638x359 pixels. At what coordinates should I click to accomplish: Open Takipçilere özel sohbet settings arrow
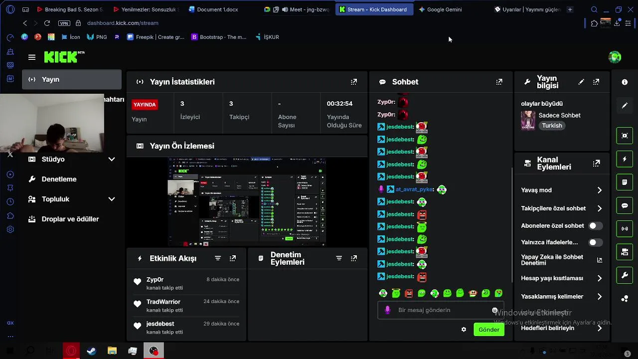pos(599,208)
